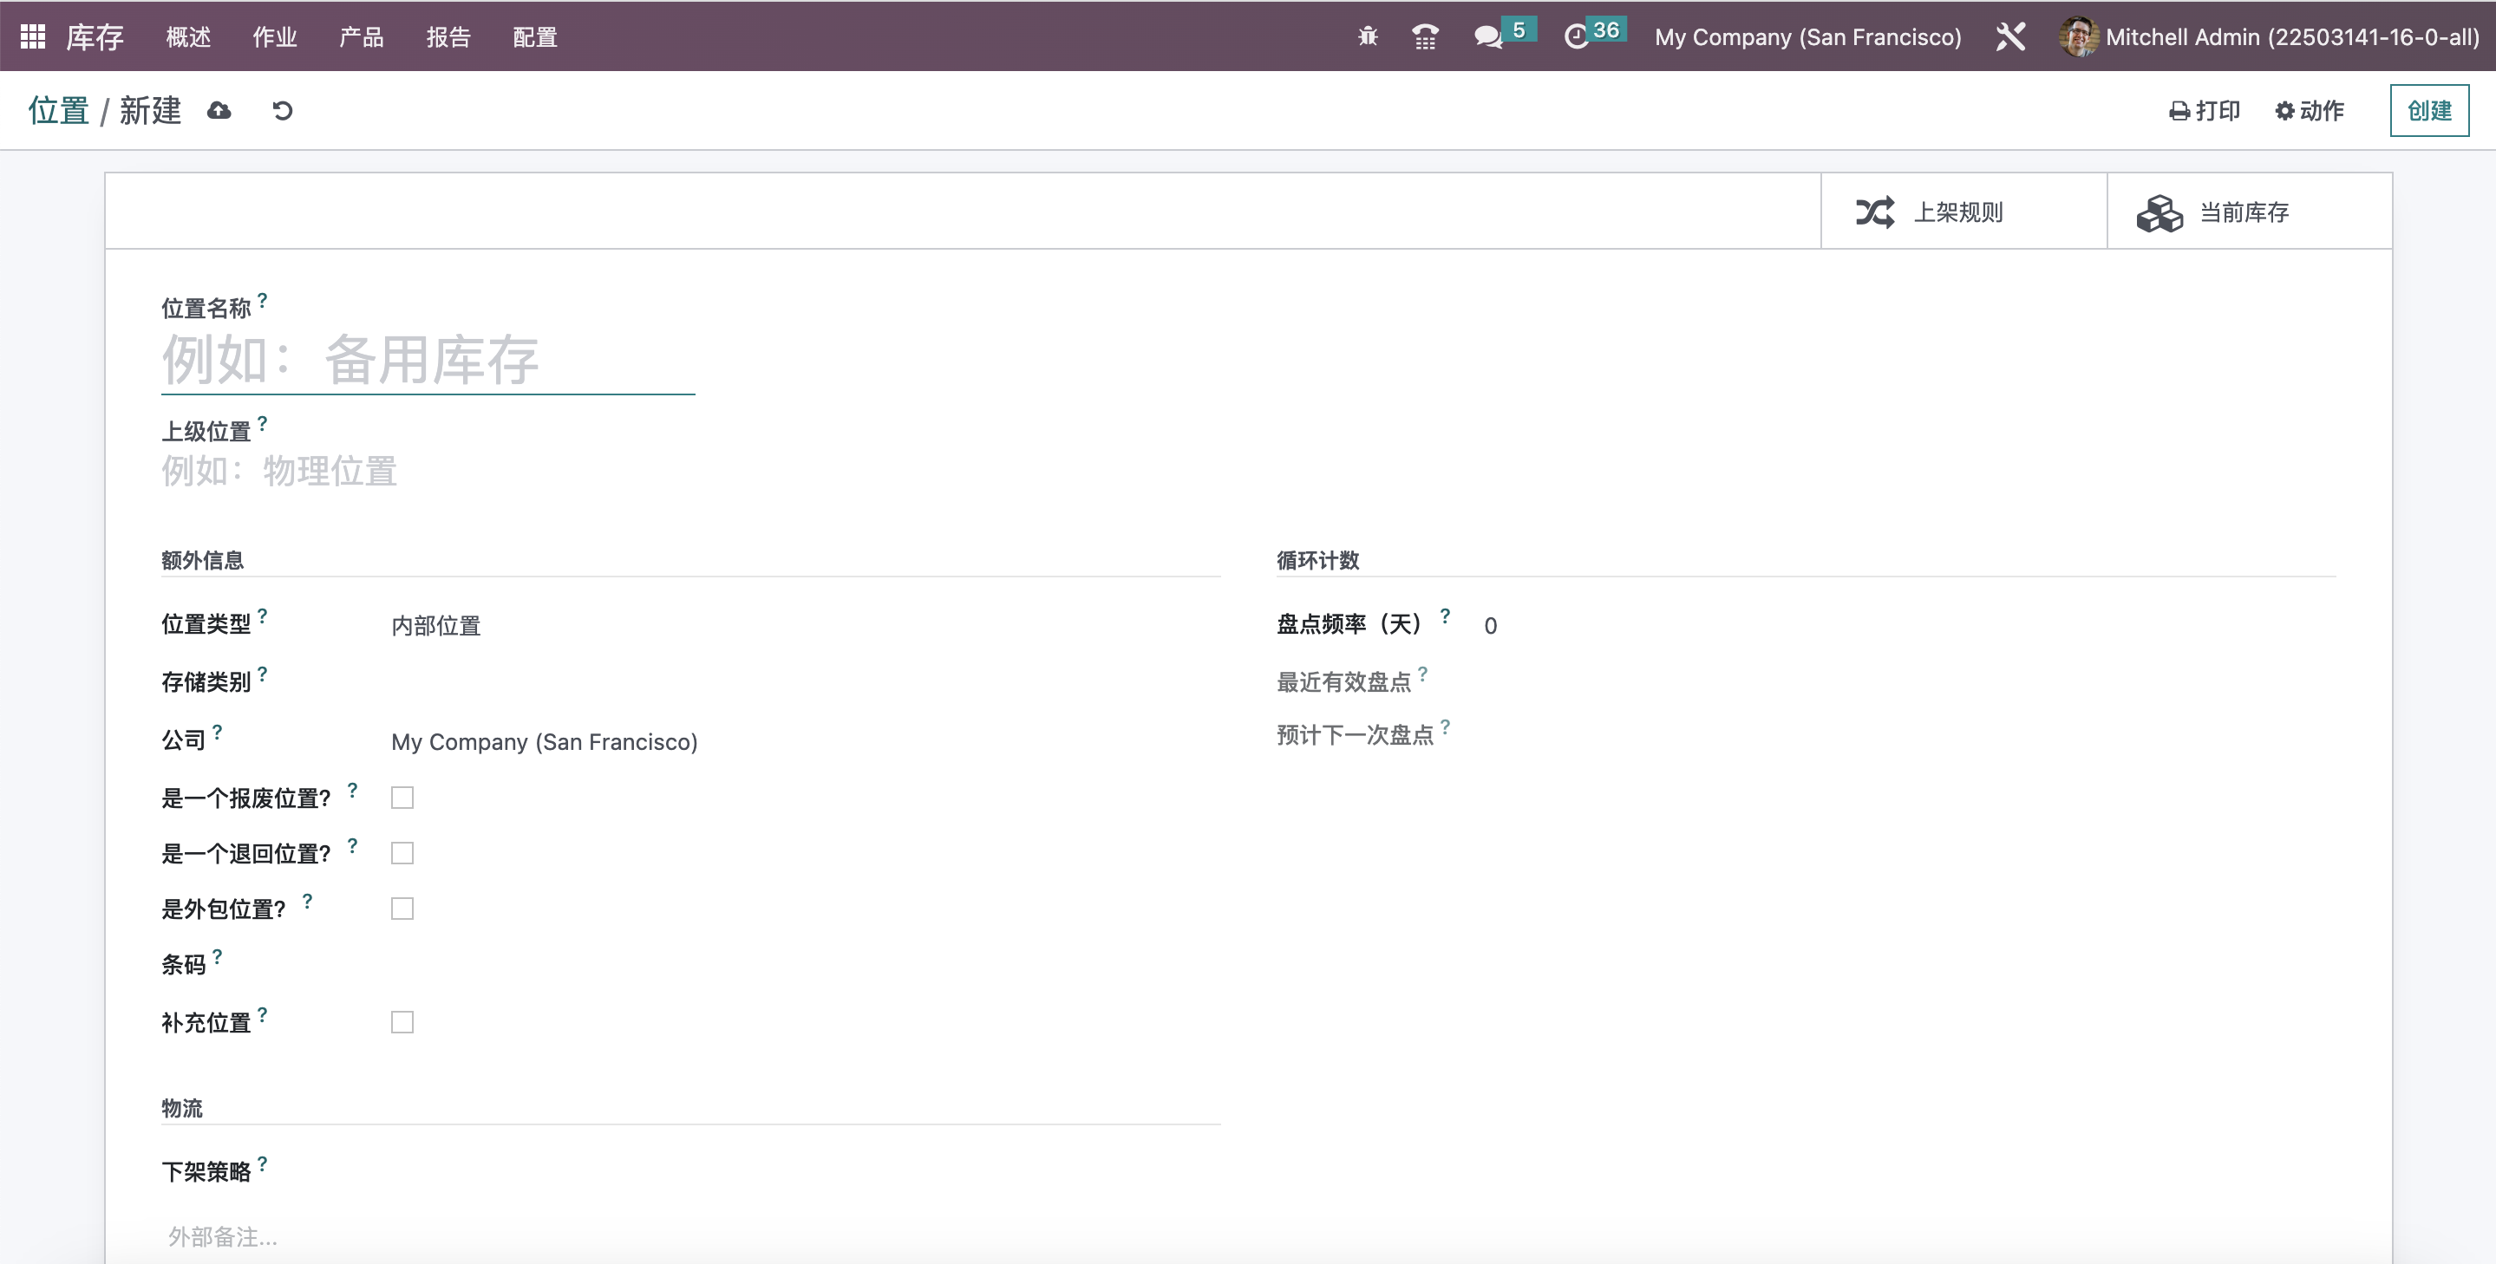The width and height of the screenshot is (2496, 1264).
Task: Open the chat messages icon
Action: coord(1487,36)
